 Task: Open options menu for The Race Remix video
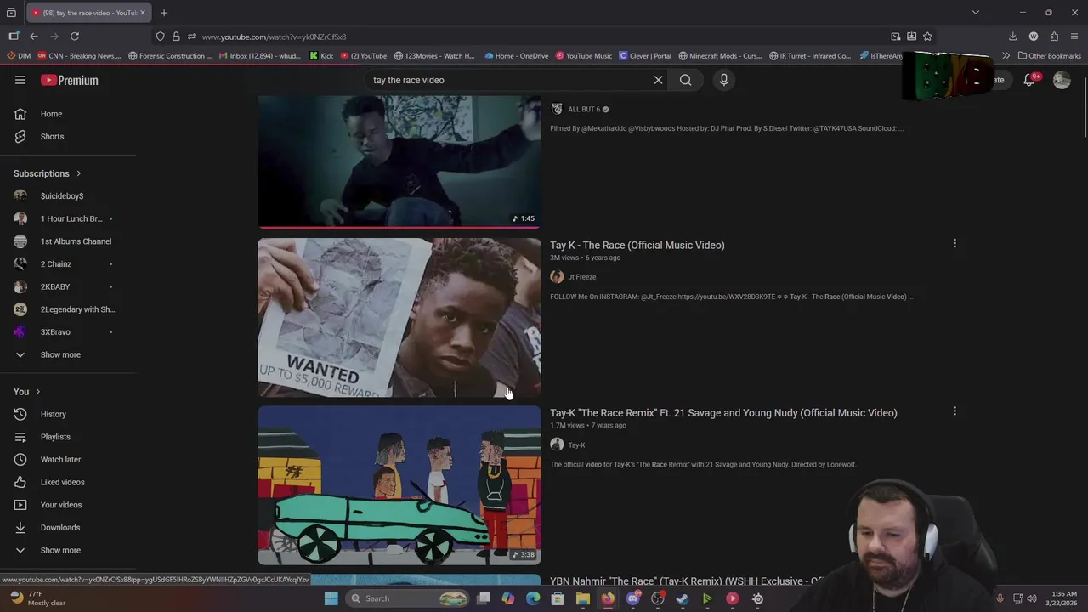coord(955,411)
